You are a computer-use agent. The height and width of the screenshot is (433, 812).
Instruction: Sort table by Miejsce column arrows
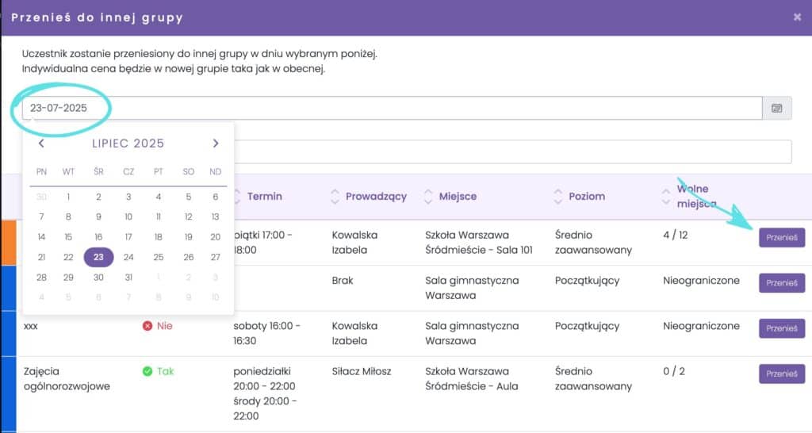click(x=428, y=197)
